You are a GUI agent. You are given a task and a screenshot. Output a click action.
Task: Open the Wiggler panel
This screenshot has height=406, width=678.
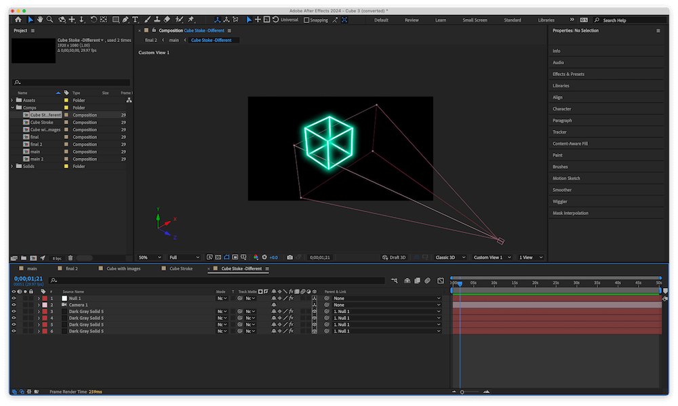click(x=560, y=201)
